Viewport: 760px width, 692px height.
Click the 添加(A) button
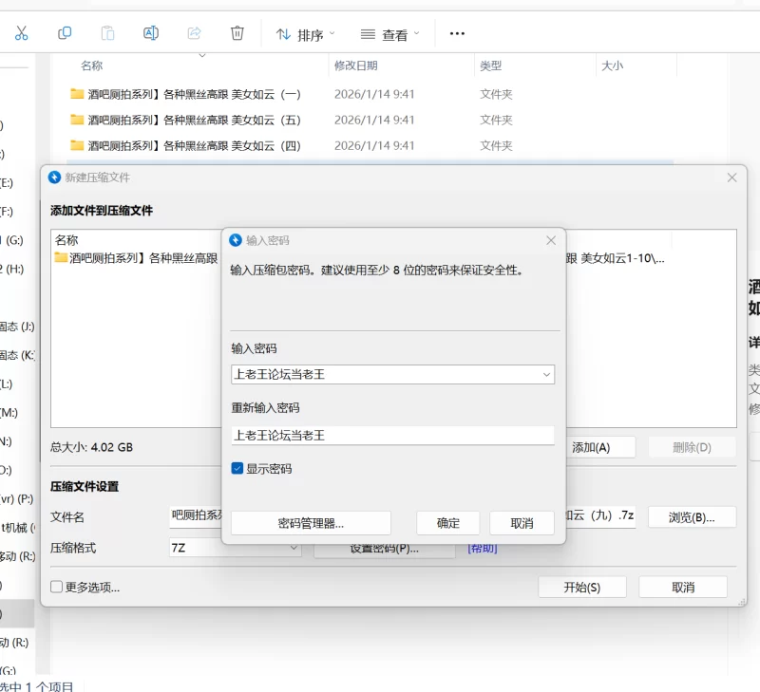601,447
